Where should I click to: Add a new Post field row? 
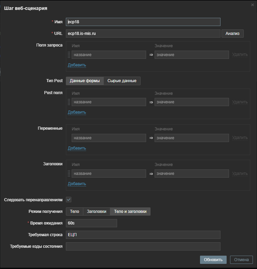pos(77,112)
